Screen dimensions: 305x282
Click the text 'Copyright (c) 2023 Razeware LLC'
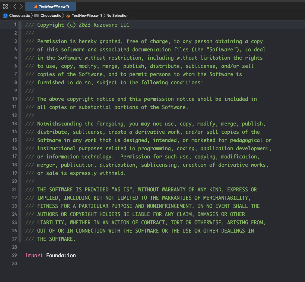[83, 25]
